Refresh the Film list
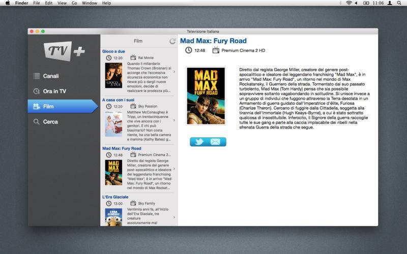Viewport: 407px width, 254px height. 172,41
